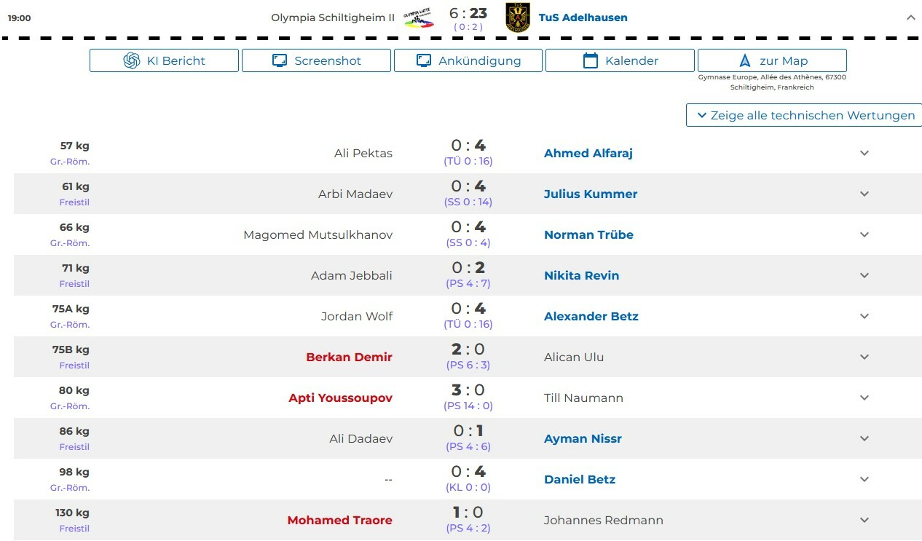Open the TuS Adelhausen team link
The height and width of the screenshot is (541, 922).
(583, 17)
